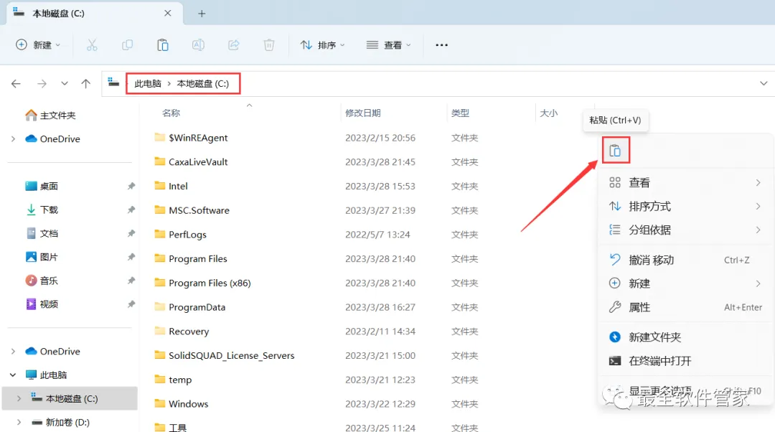Image resolution: width=775 pixels, height=432 pixels.
Task: Sort by the 修改日期 column header
Action: pos(363,113)
